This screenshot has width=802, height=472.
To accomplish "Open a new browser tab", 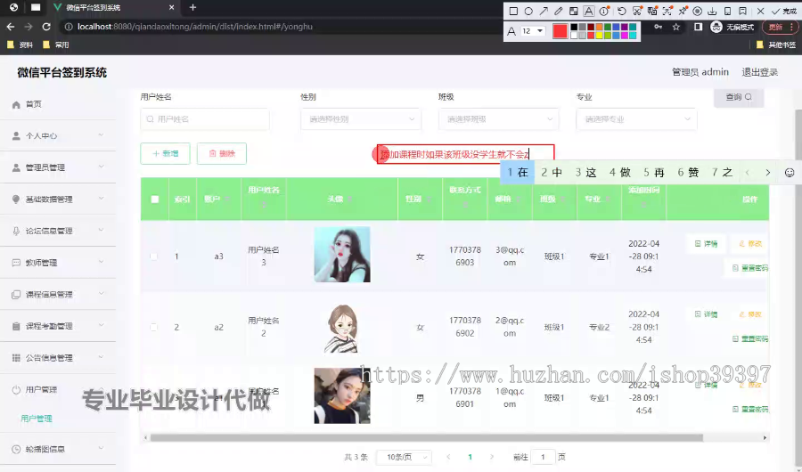I will click(x=192, y=7).
